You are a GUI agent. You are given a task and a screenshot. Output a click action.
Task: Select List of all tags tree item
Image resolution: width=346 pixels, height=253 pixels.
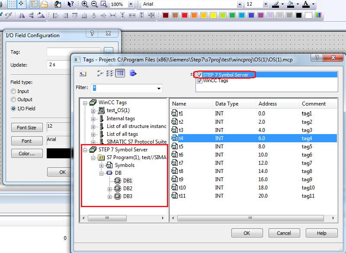click(x=122, y=134)
